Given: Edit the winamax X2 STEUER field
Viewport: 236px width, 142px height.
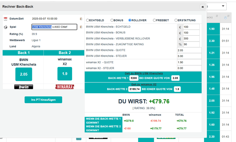Looking at the screenshot, I should pyautogui.click(x=189, y=68).
